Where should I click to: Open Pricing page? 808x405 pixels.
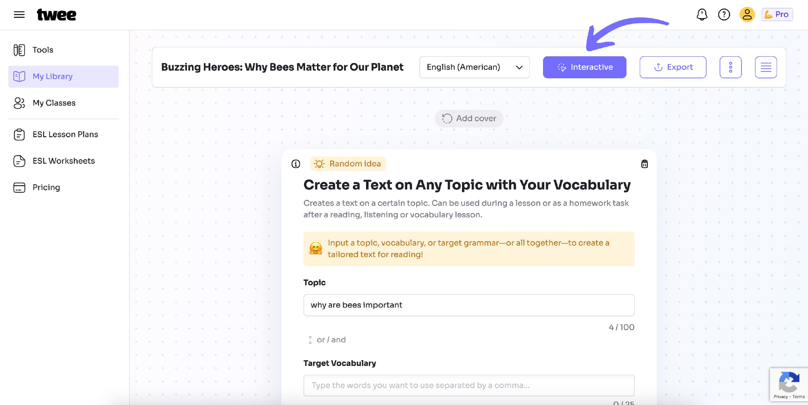click(63, 187)
